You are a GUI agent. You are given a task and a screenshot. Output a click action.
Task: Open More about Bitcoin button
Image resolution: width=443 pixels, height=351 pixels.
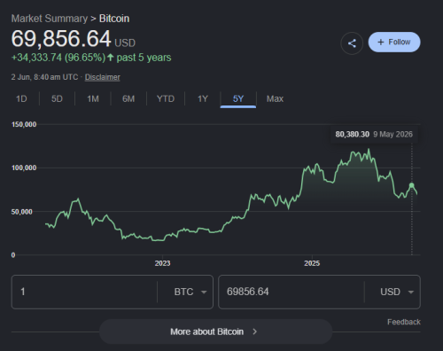(x=216, y=331)
